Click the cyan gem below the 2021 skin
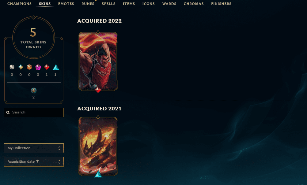 (x=98, y=174)
